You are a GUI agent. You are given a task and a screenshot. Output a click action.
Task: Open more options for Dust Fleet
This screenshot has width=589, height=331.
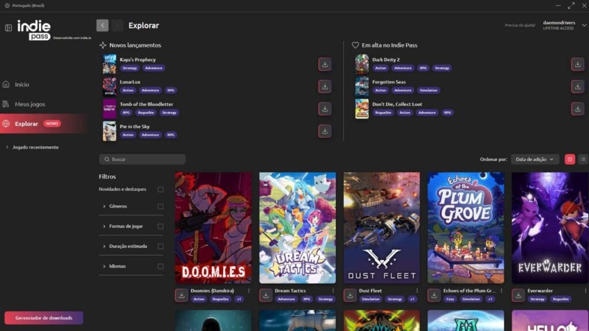click(x=417, y=291)
